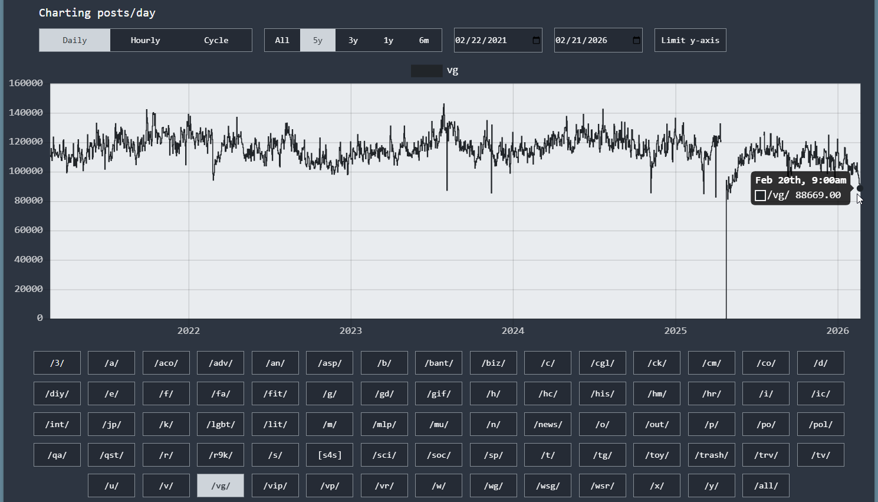Show the /vip/ board chart
Image resolution: width=878 pixels, height=502 pixels.
(x=275, y=485)
